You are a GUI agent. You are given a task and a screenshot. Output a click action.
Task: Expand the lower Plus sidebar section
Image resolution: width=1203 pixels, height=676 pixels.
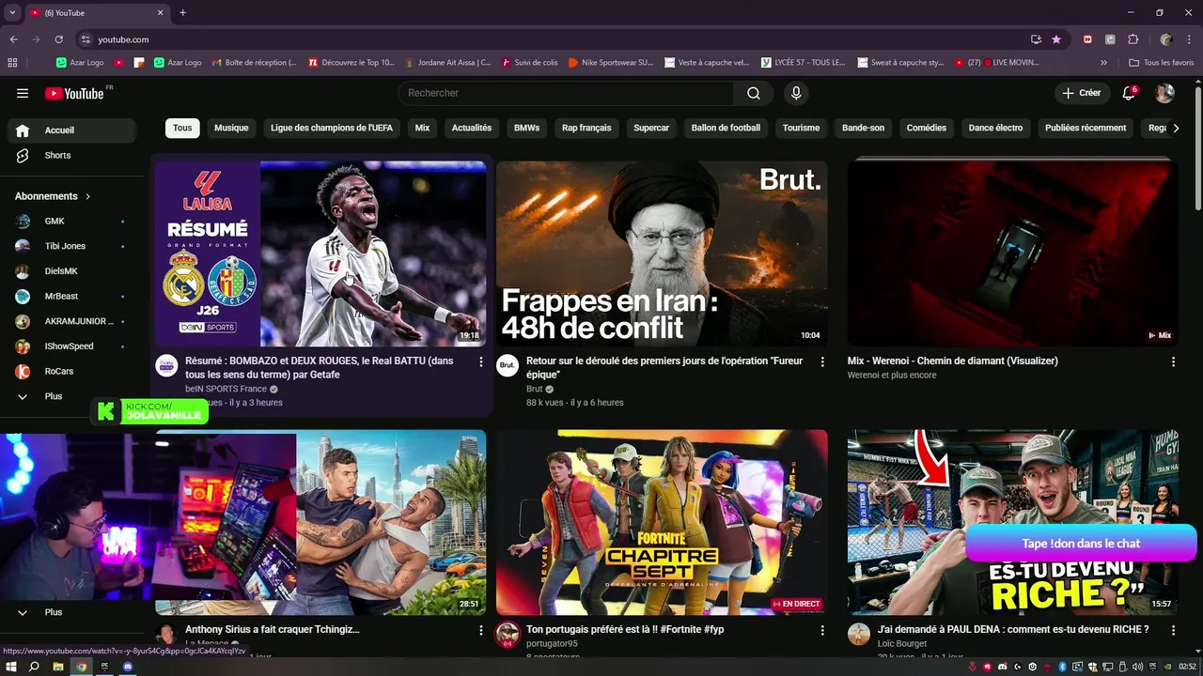pyautogui.click(x=71, y=612)
